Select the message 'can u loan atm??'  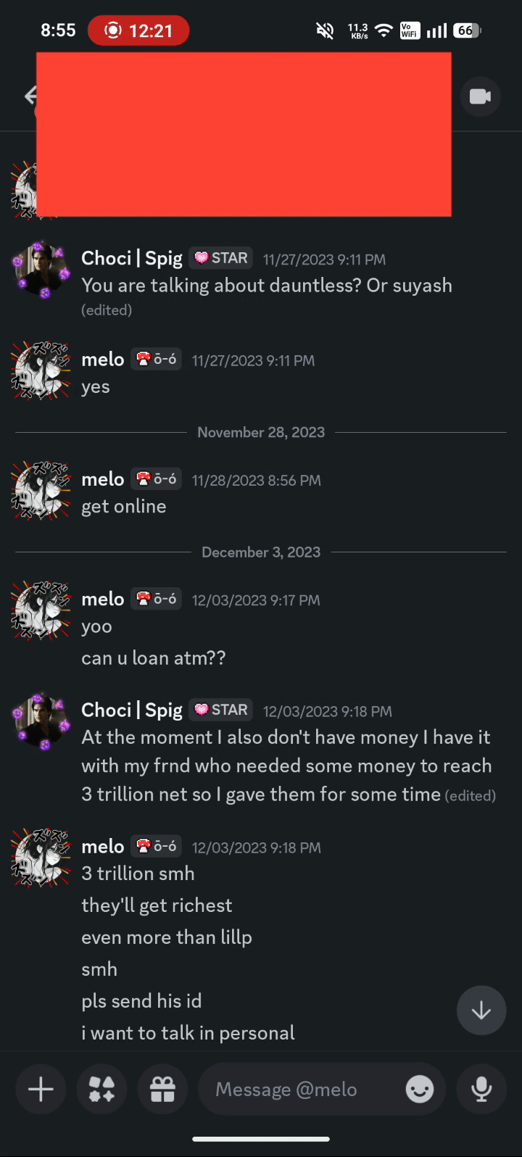(x=154, y=658)
